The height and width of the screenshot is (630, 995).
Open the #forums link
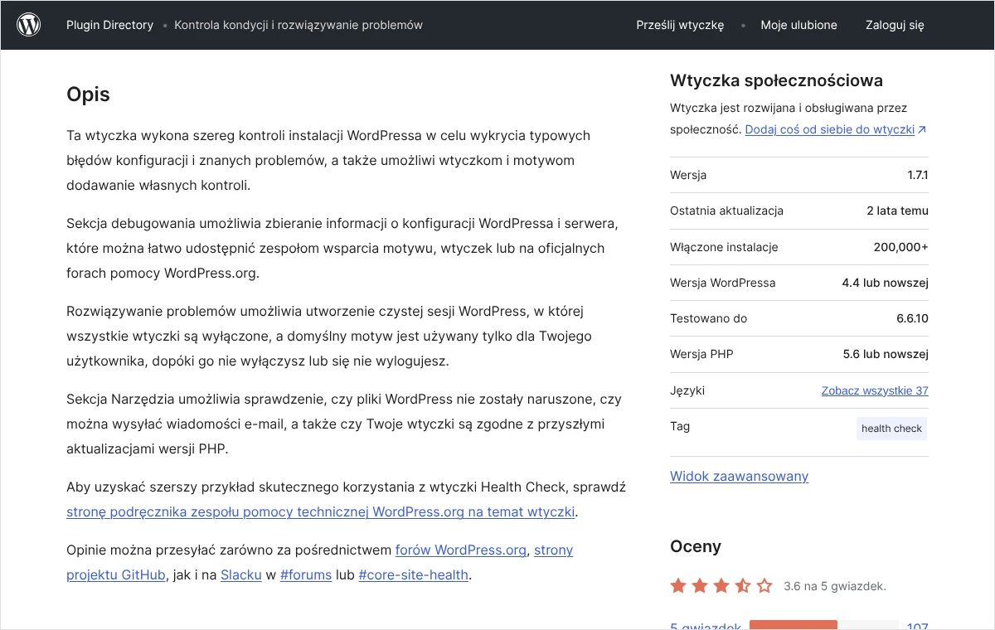click(x=306, y=575)
